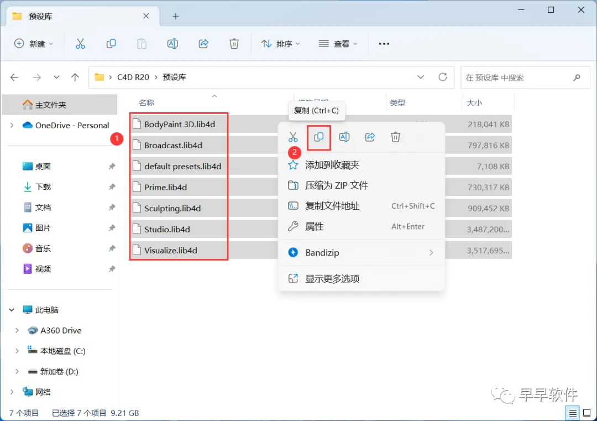597x421 pixels.
Task: Open recent locations dropdown arrow
Action: (x=56, y=77)
